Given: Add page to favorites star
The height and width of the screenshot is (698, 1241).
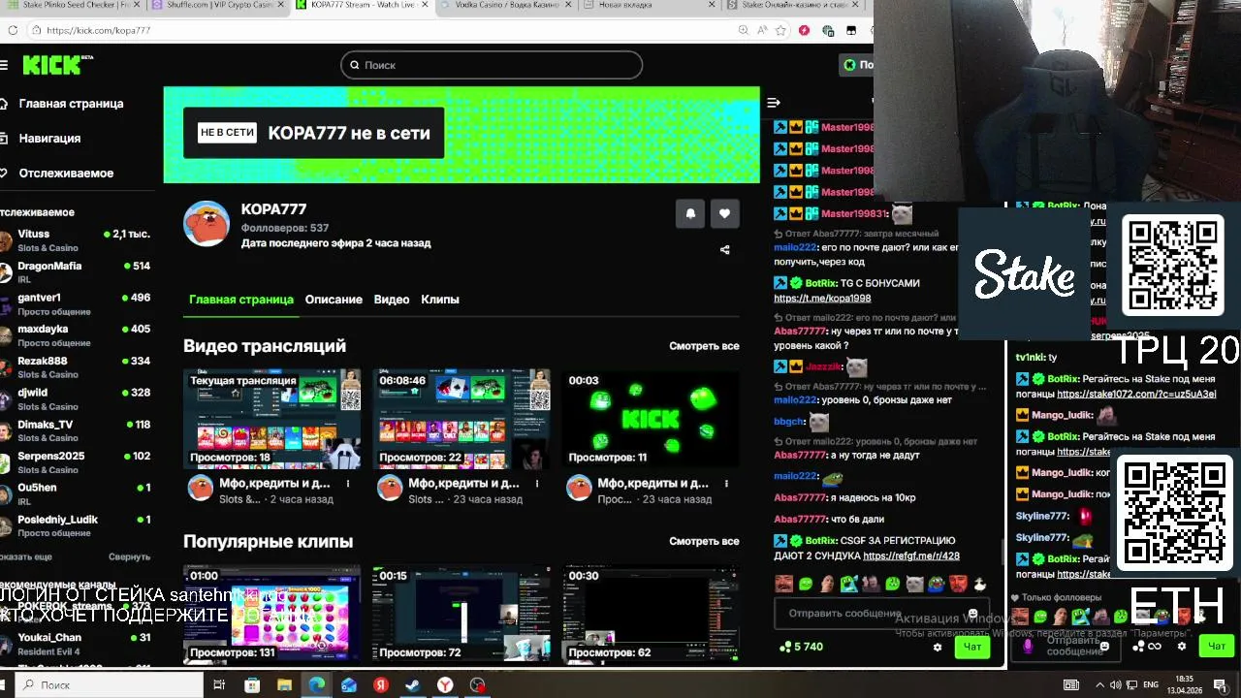Looking at the screenshot, I should coord(780,30).
